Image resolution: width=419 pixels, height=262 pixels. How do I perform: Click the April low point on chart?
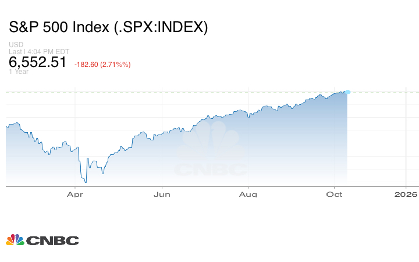[x=86, y=182]
